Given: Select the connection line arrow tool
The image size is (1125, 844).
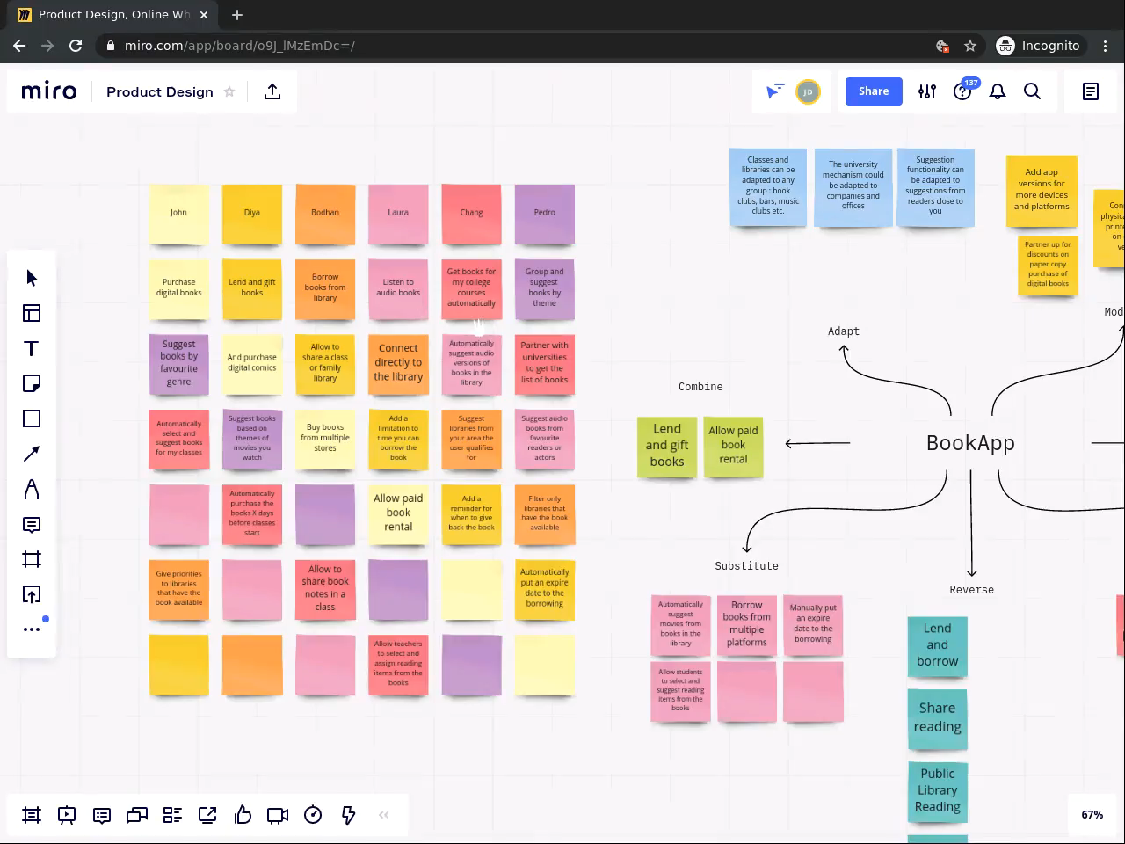Looking at the screenshot, I should [x=32, y=454].
